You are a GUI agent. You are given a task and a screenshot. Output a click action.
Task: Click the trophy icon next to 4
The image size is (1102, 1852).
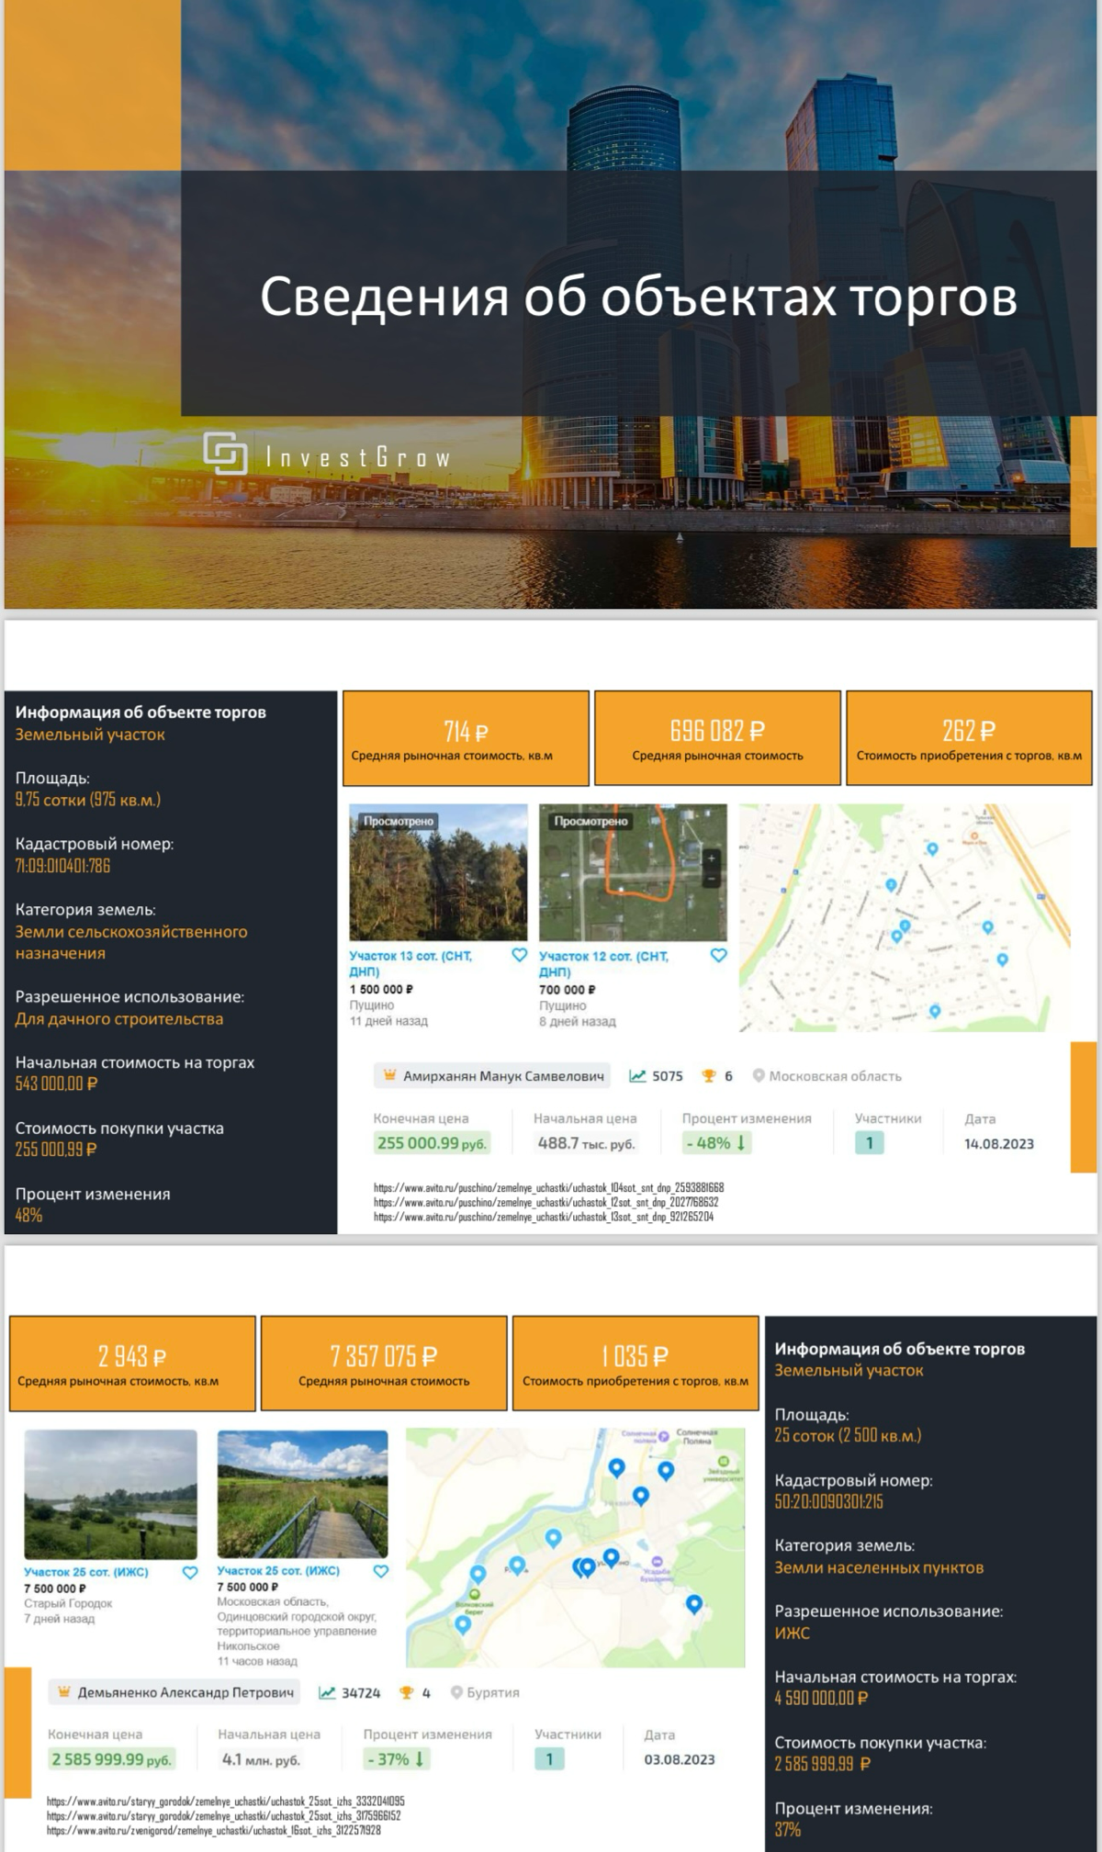[x=407, y=1692]
